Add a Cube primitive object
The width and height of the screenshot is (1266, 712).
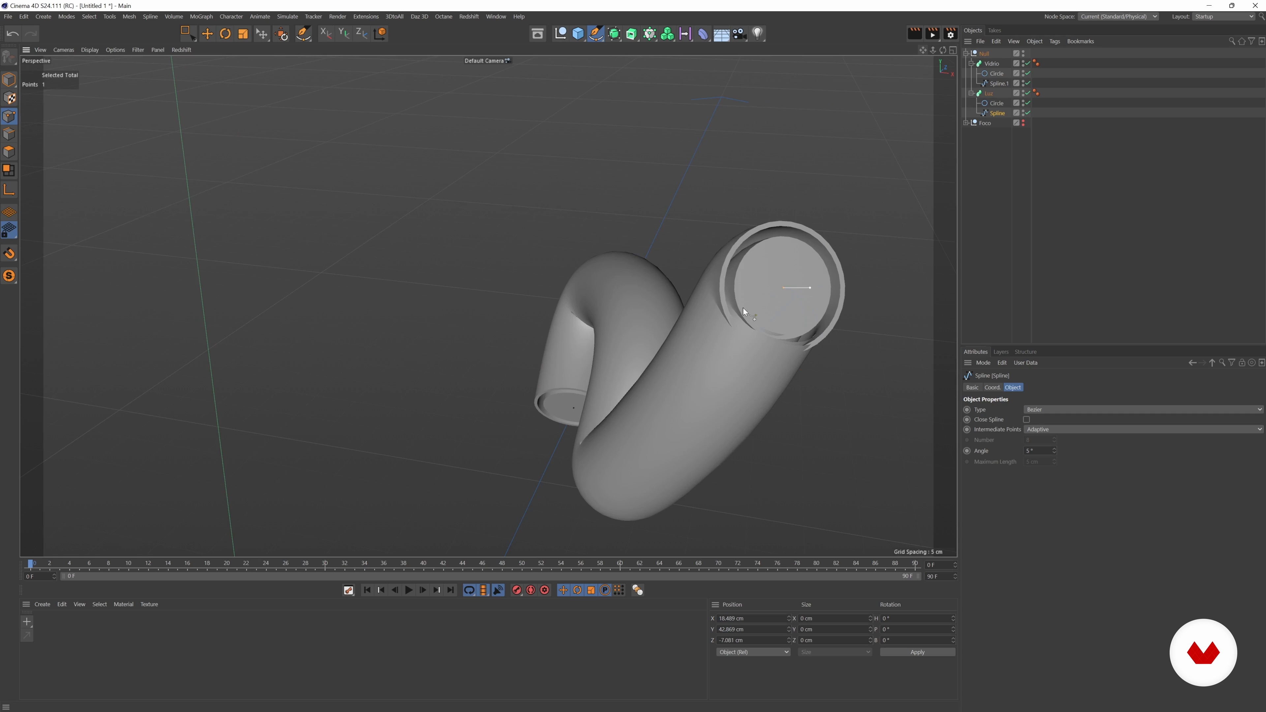point(579,33)
